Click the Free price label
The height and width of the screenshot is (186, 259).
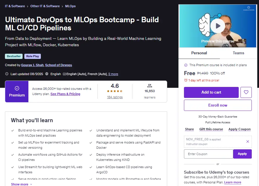tap(190, 73)
